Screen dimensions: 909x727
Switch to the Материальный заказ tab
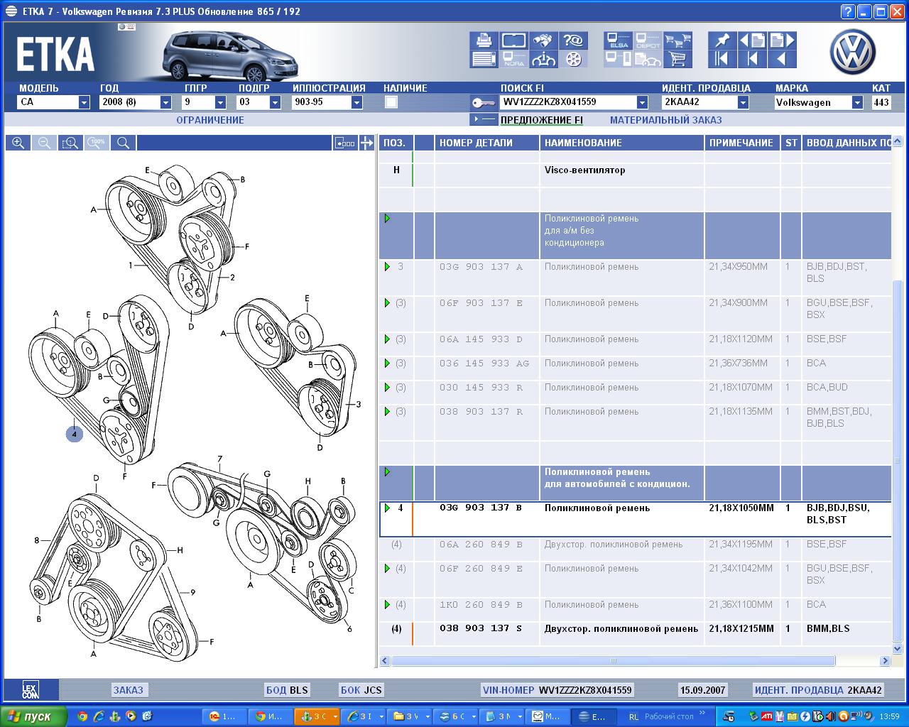[x=665, y=120]
